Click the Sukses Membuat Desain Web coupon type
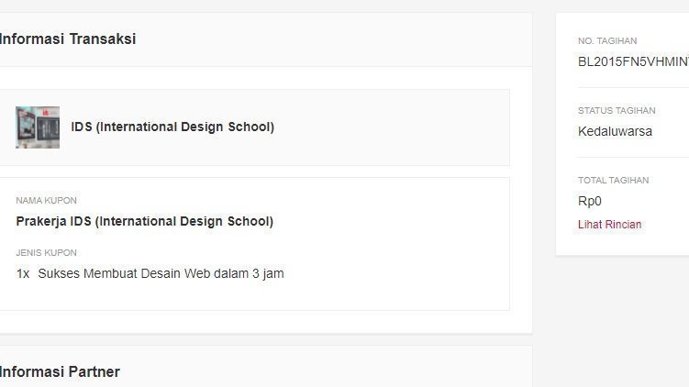Viewport: 689px width, 387px height. (x=161, y=273)
